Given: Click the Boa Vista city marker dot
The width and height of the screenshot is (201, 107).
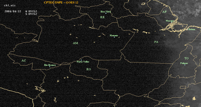Looking at the screenshot, I should coord(106,13).
